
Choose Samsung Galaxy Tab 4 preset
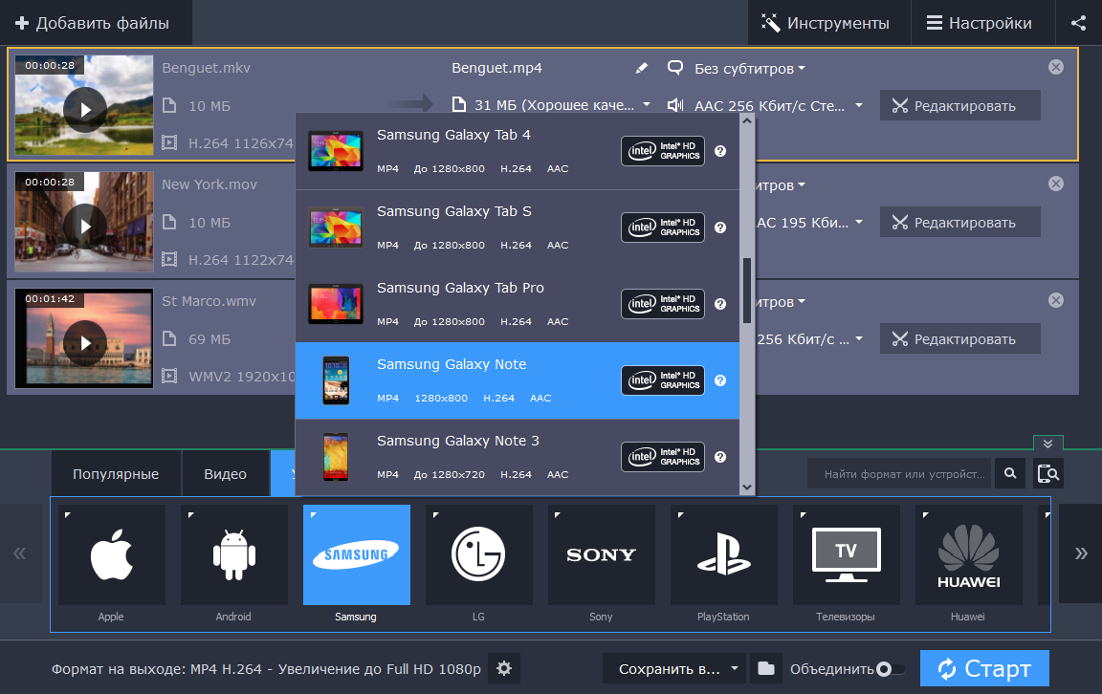tap(518, 151)
